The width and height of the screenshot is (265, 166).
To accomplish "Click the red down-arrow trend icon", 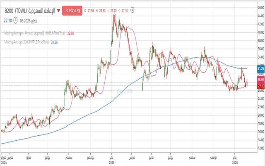I will tap(58, 10).
